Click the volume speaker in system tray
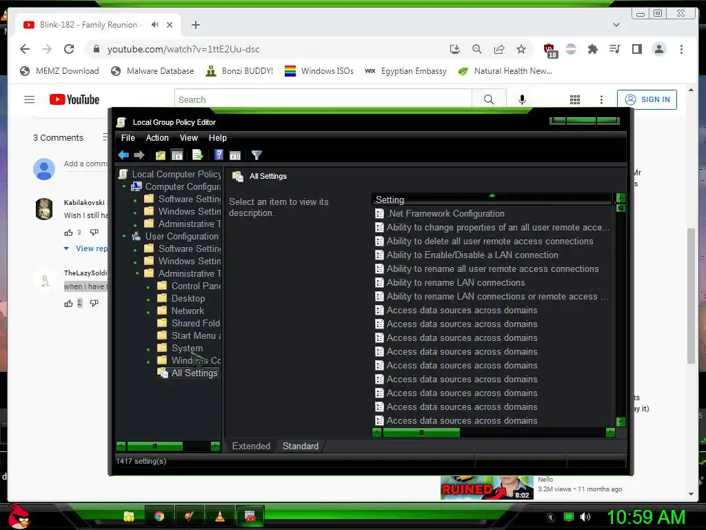The image size is (706, 530). [585, 517]
